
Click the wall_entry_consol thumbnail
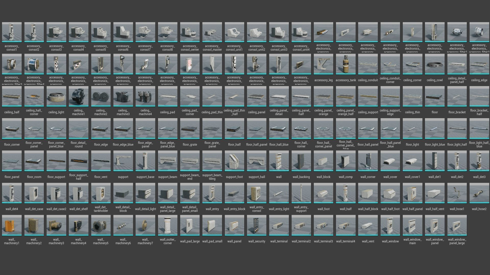(256, 193)
